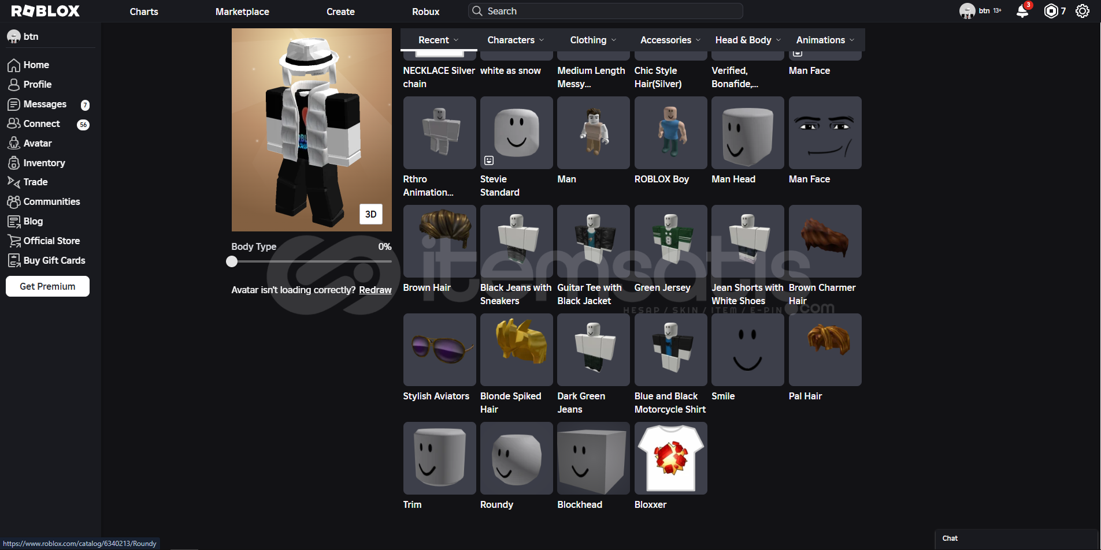Click the Messages link in the sidebar
The width and height of the screenshot is (1101, 550).
tap(45, 104)
